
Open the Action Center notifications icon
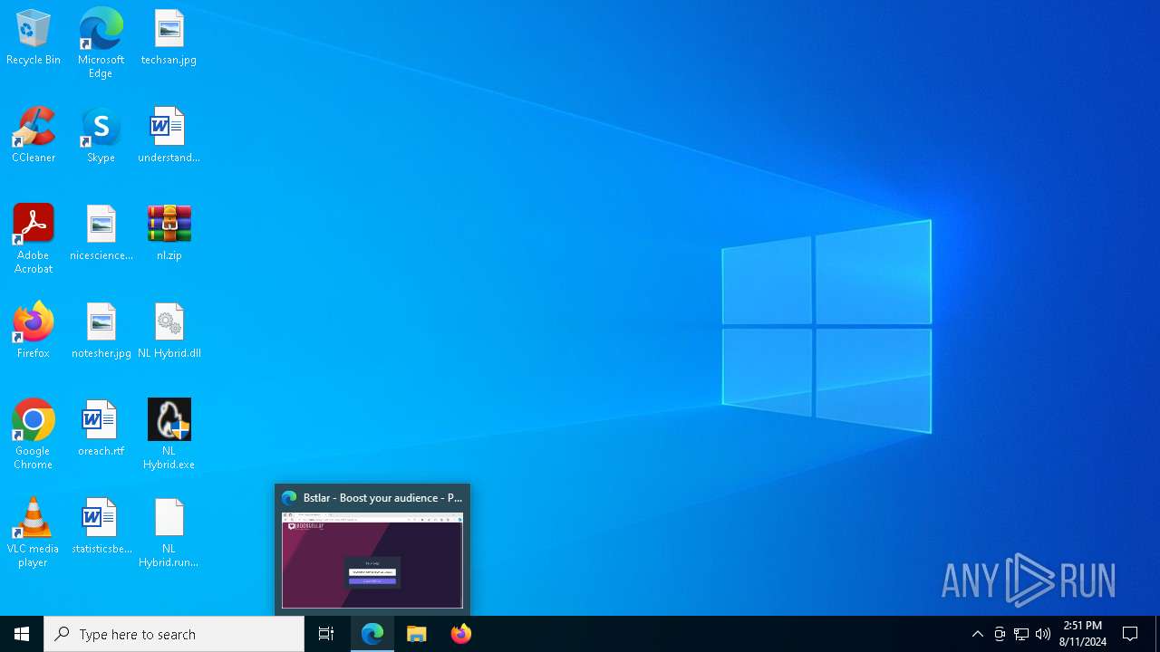(x=1131, y=634)
